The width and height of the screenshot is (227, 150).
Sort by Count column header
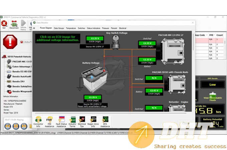point(220,35)
